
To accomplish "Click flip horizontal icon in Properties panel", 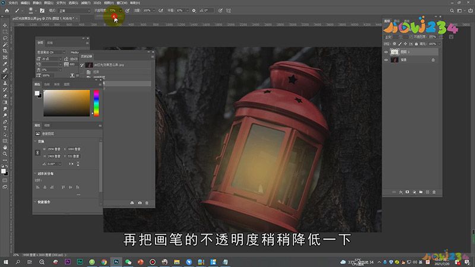I will [71, 164].
